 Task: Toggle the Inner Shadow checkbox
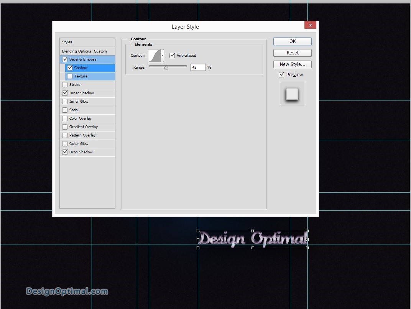tap(65, 93)
